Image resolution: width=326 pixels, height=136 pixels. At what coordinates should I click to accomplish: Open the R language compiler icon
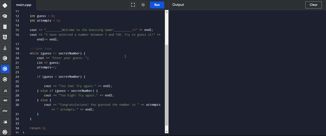[x=5, y=16]
